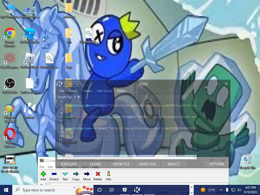Select the 2022-09-10 mkv video file
The height and width of the screenshot is (195, 260).
[10, 164]
